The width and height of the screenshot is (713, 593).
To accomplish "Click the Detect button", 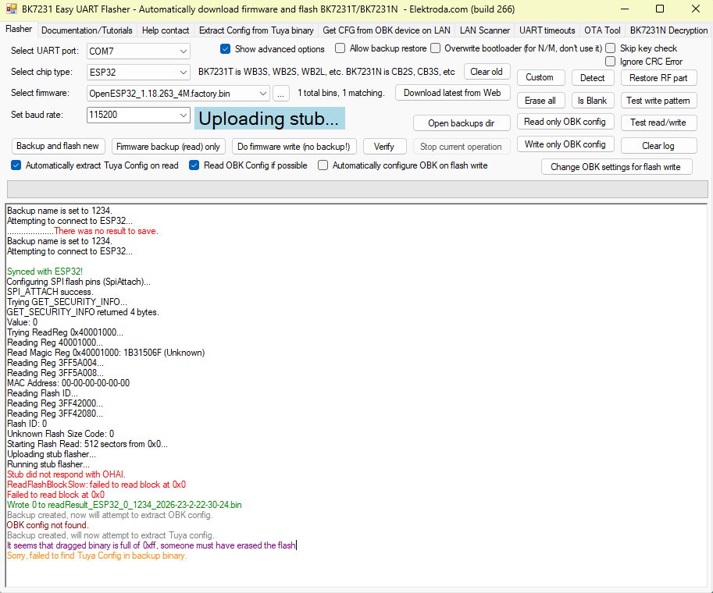I will pyautogui.click(x=593, y=78).
